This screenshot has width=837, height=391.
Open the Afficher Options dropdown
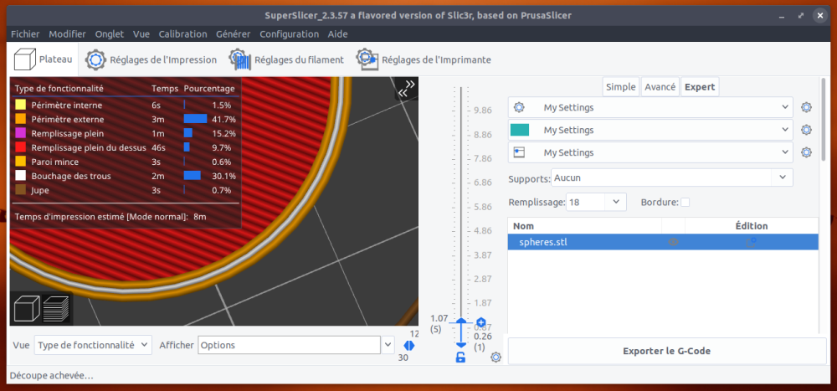(295, 345)
